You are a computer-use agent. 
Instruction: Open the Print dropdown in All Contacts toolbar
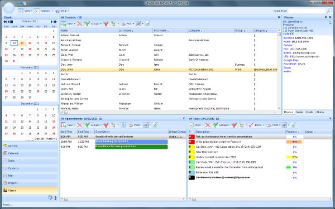pyautogui.click(x=133, y=24)
